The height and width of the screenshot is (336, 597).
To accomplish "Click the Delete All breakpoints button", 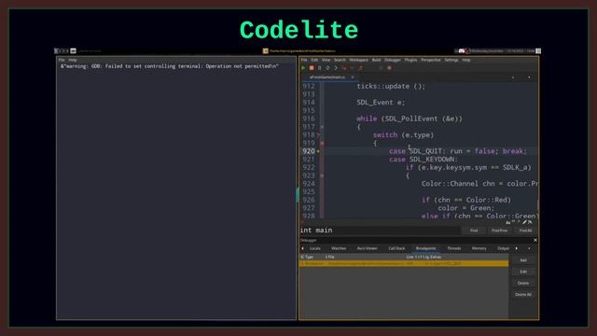I will click(x=523, y=295).
